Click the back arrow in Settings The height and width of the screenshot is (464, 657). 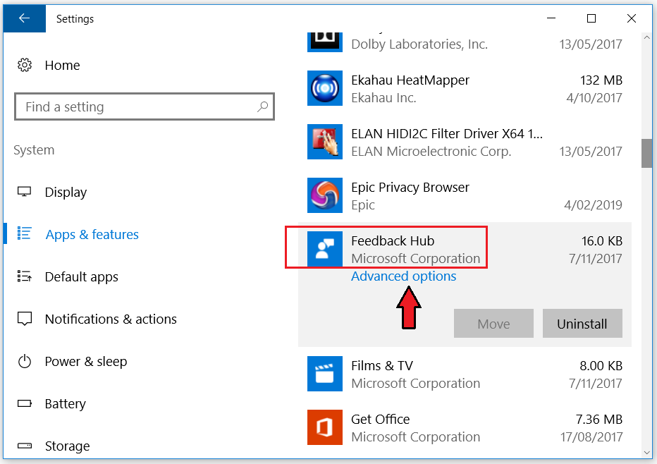[24, 18]
